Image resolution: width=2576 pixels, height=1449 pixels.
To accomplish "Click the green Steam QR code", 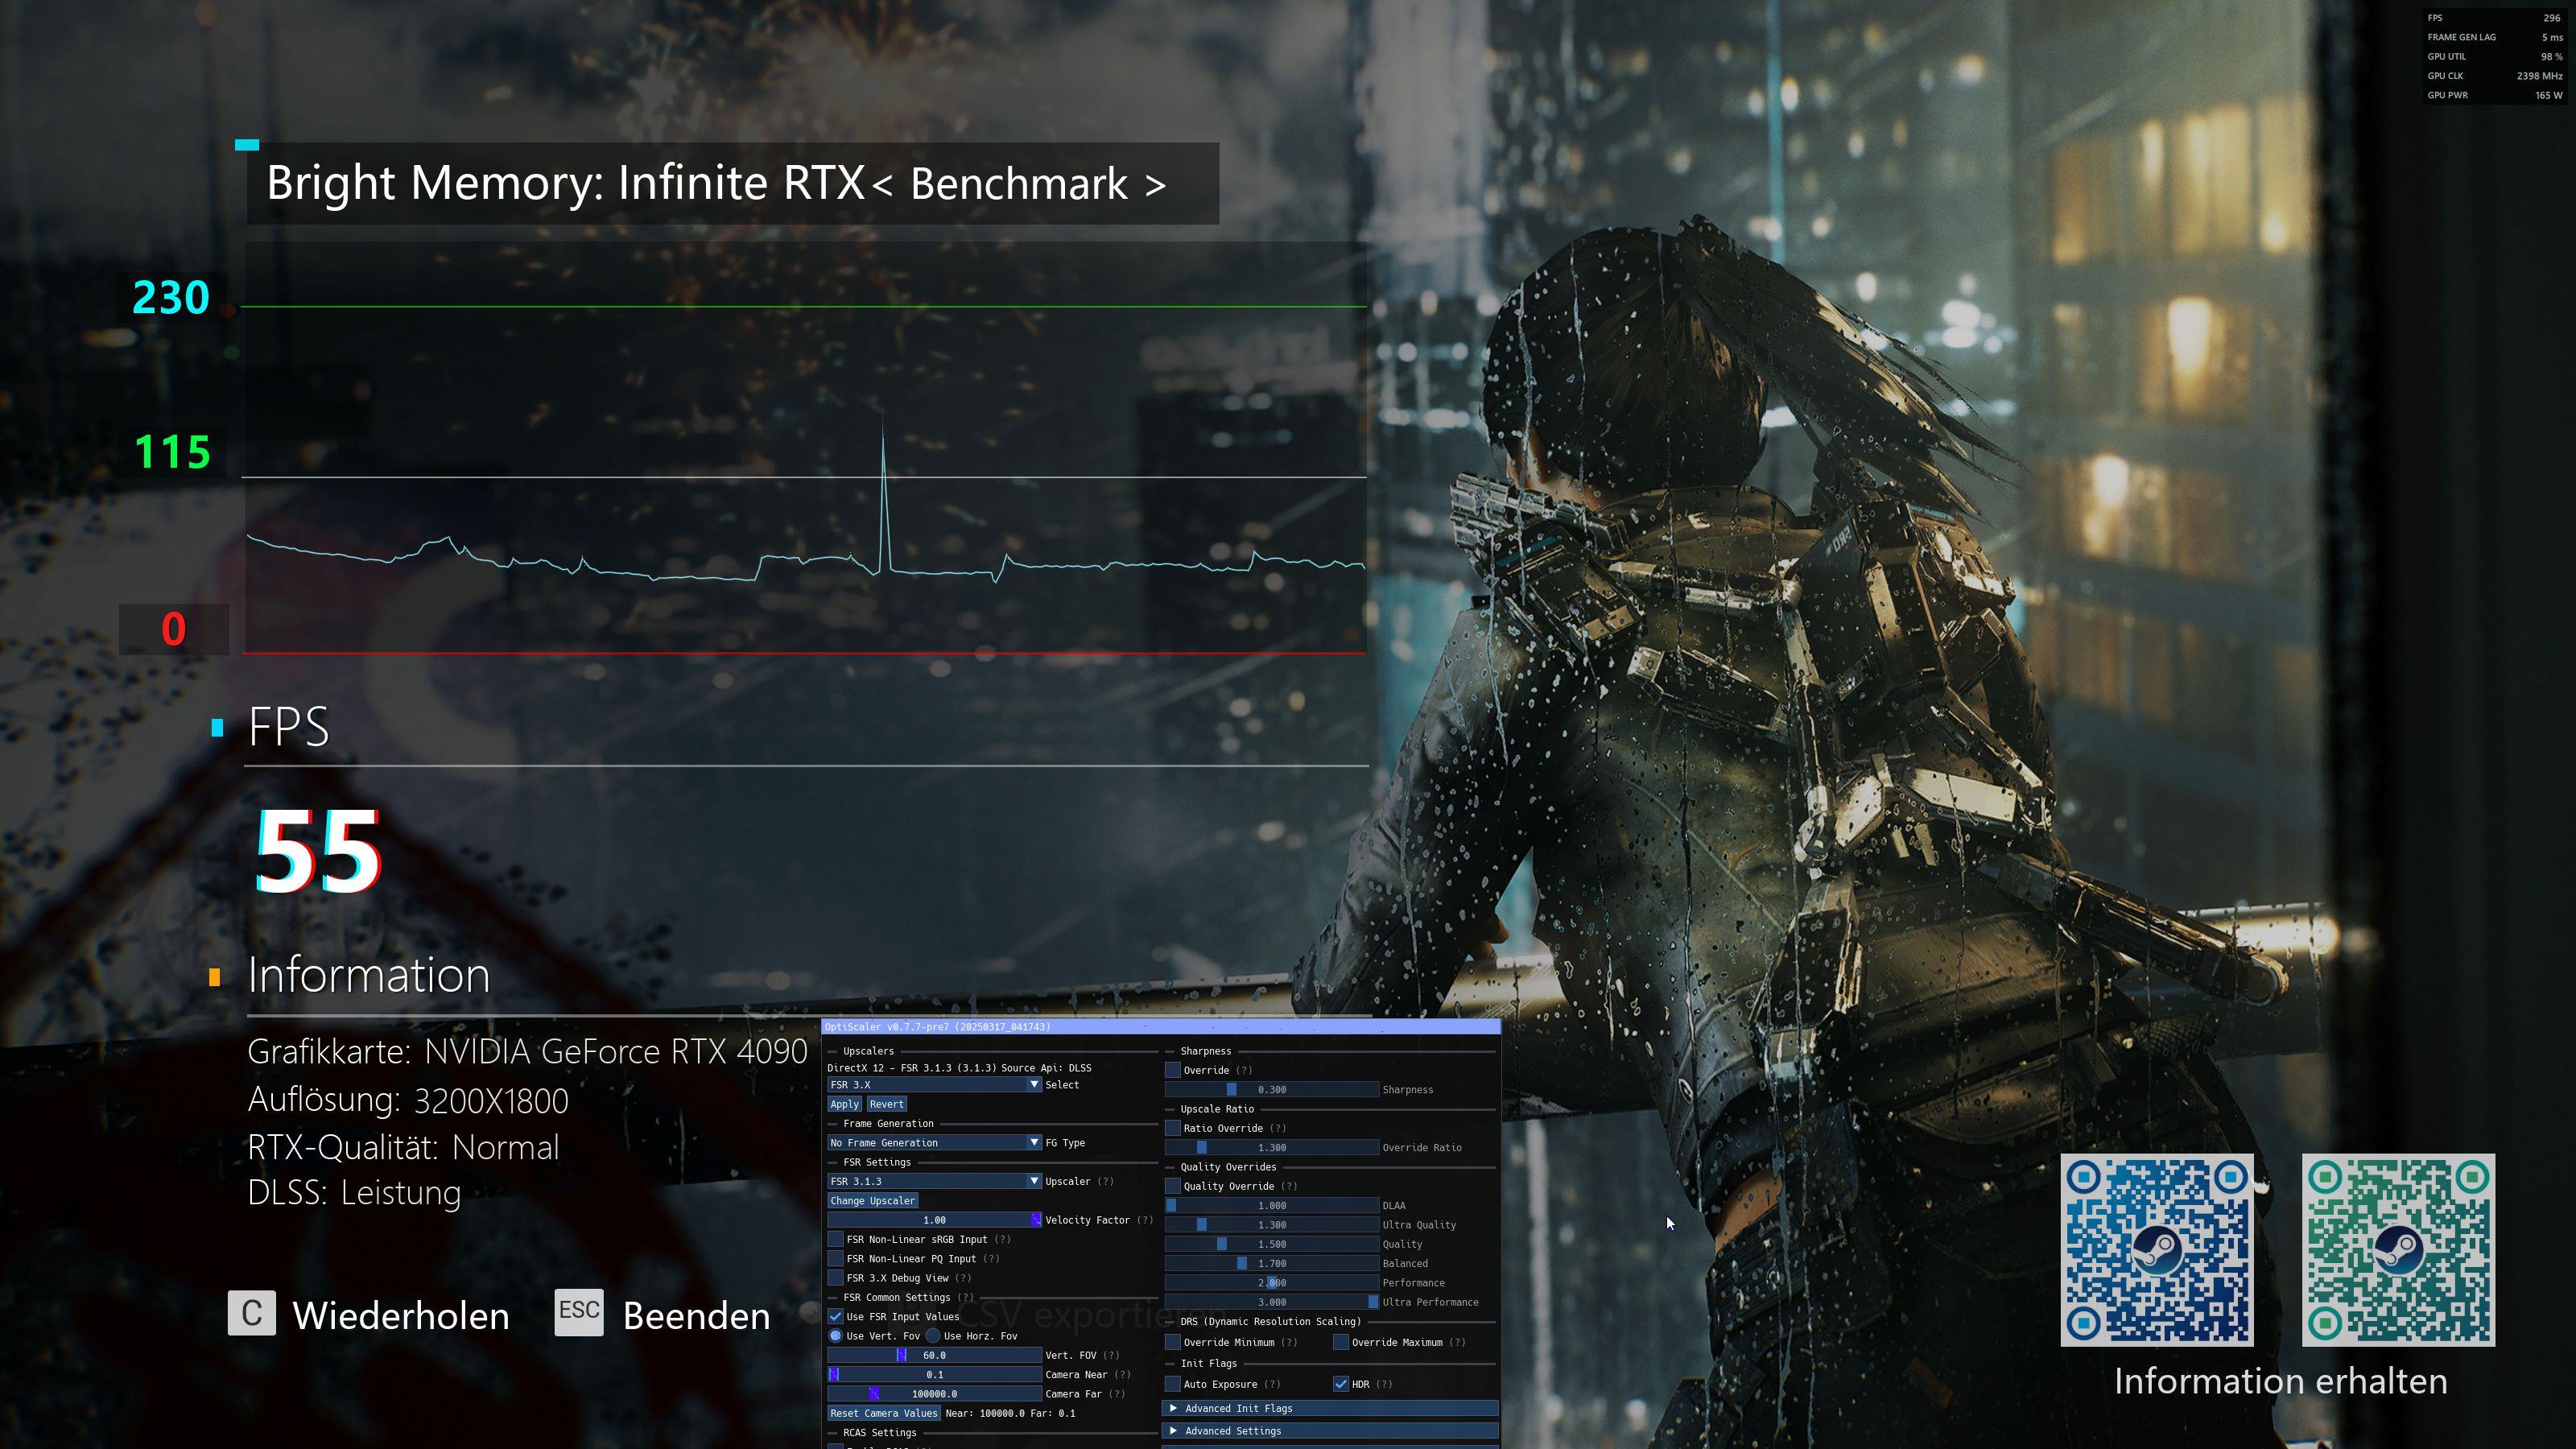I will 2398,1250.
